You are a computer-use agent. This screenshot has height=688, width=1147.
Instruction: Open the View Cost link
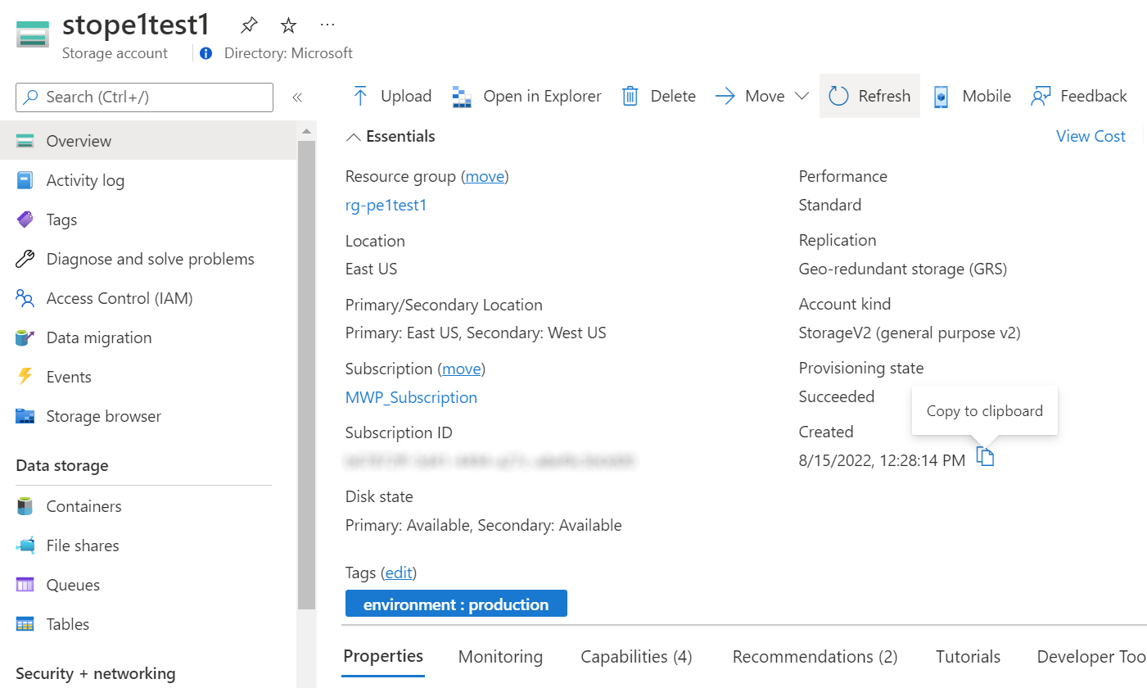(x=1091, y=136)
